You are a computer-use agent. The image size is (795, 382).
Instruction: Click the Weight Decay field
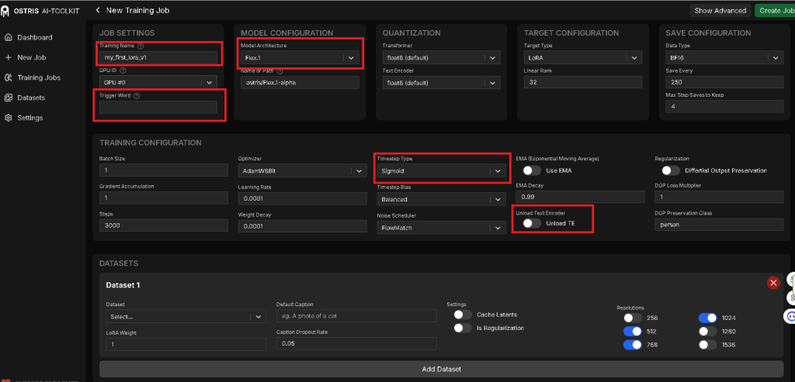[x=302, y=226]
